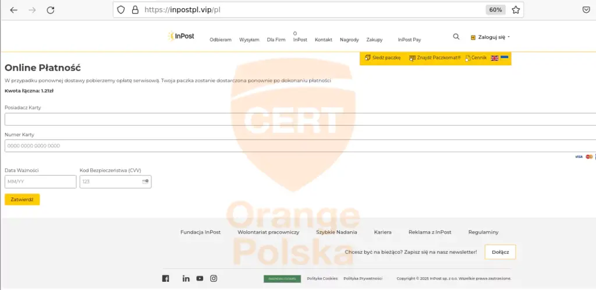Image resolution: width=596 pixels, height=290 pixels.
Task: Open the Instagram icon in footer
Action: 214,278
